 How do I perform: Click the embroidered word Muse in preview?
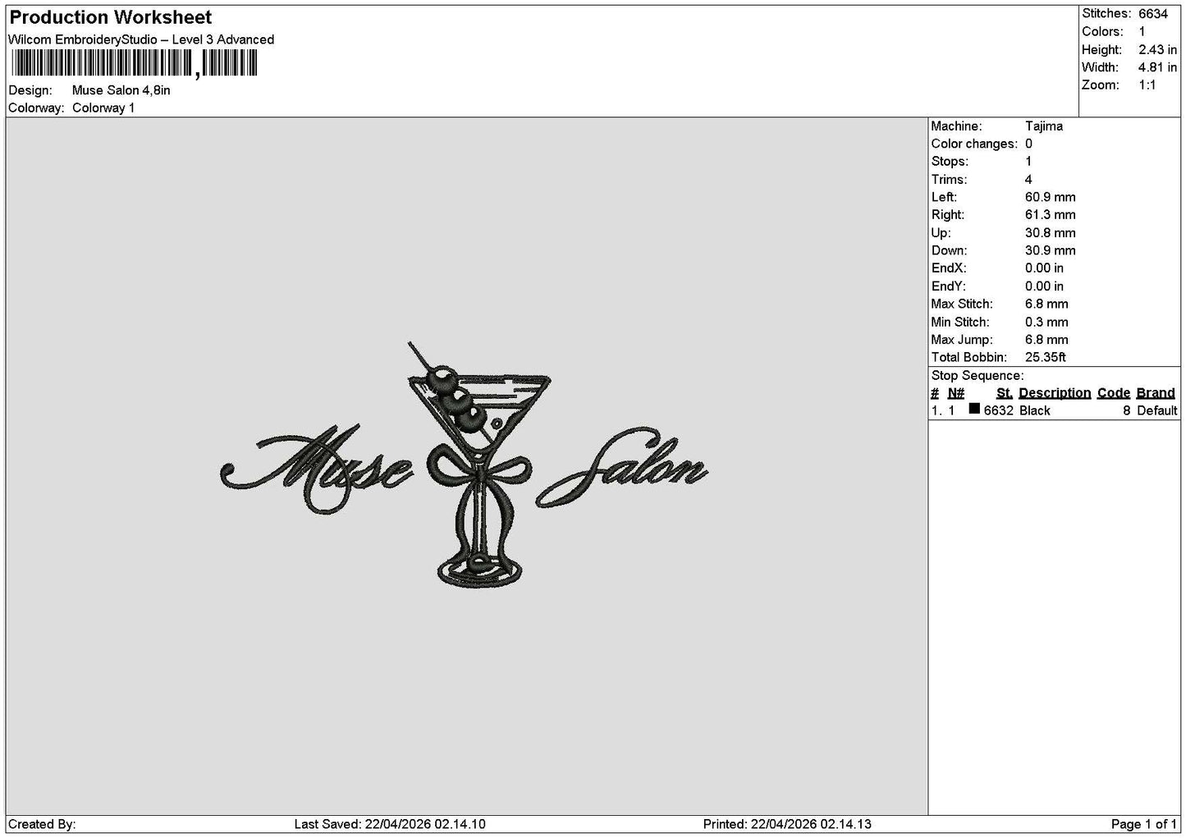[317, 468]
